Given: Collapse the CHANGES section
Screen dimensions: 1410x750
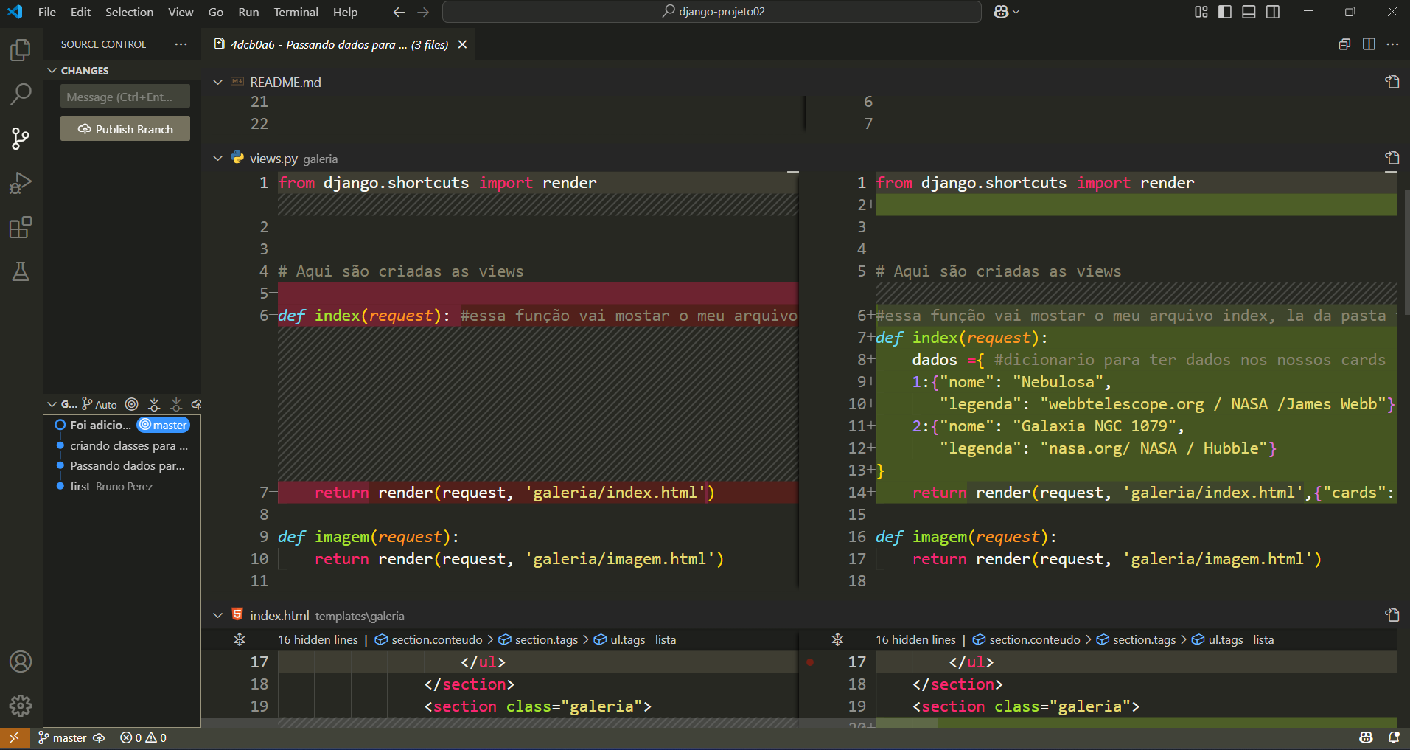Looking at the screenshot, I should click(52, 71).
